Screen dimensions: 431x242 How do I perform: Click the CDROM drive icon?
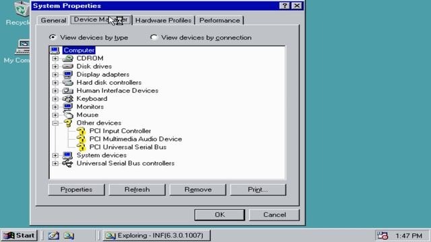[x=67, y=58]
